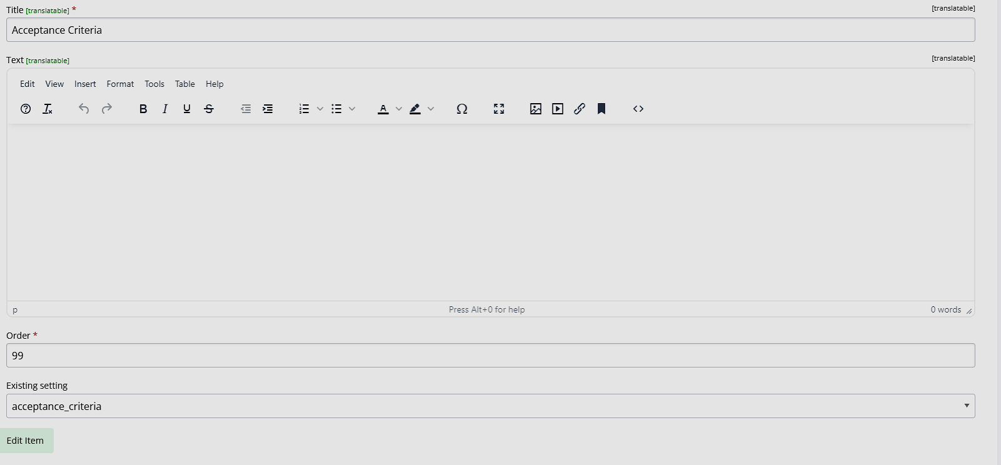
Task: Apply the text color swatch button
Action: 384,109
